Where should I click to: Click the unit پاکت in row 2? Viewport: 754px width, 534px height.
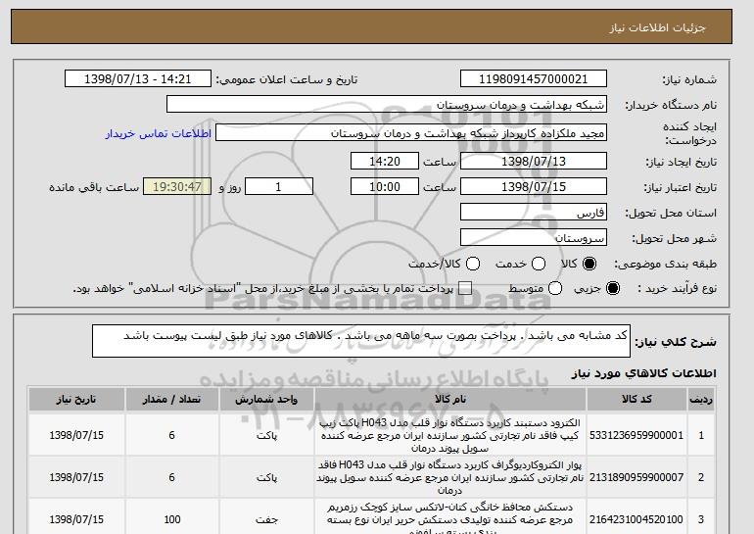(x=266, y=478)
